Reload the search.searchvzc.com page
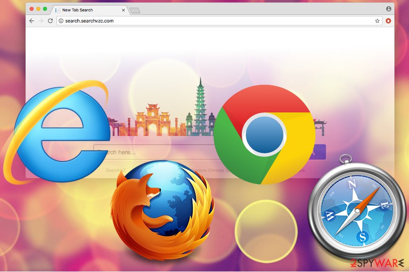The width and height of the screenshot is (409, 272). [50, 21]
